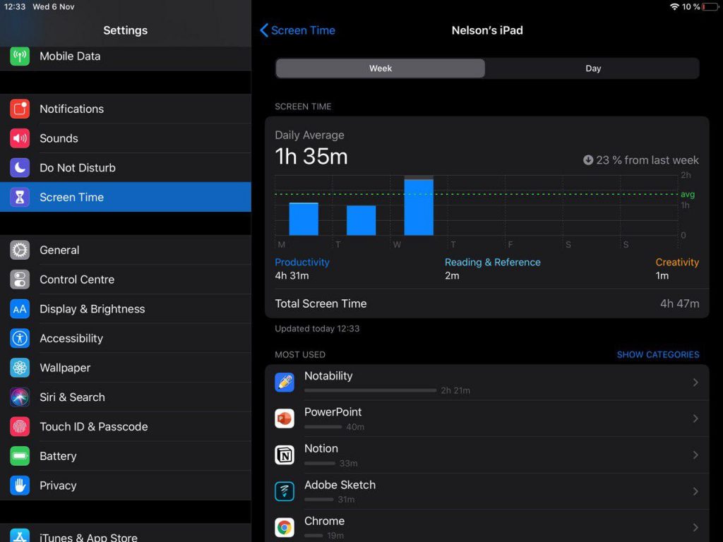Tap the Notability 2h 21m usage bar
This screenshot has height=542, width=723.
click(370, 390)
